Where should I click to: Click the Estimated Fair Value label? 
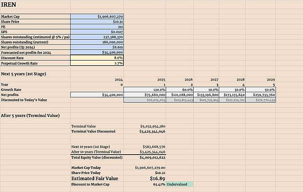95,178
